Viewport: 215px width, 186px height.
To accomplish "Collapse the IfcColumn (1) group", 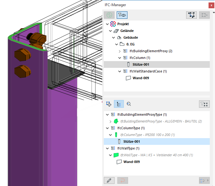I will pos(119,58).
